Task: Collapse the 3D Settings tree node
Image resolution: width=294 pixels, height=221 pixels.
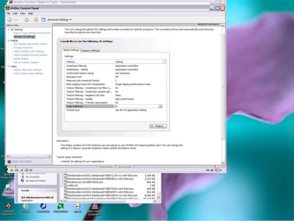Action: [9, 30]
